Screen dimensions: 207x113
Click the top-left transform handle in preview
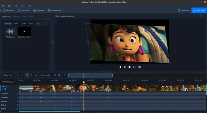(x=86, y=23)
